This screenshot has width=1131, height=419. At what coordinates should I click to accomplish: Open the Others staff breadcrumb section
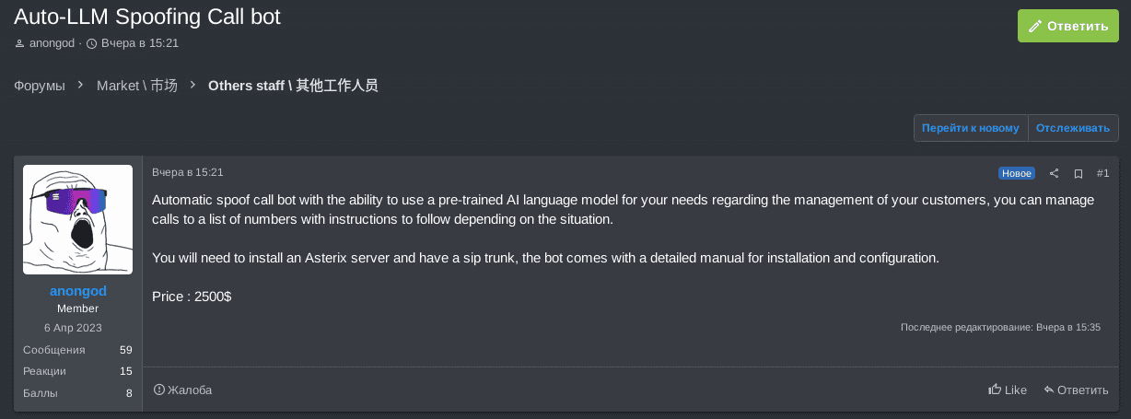293,86
